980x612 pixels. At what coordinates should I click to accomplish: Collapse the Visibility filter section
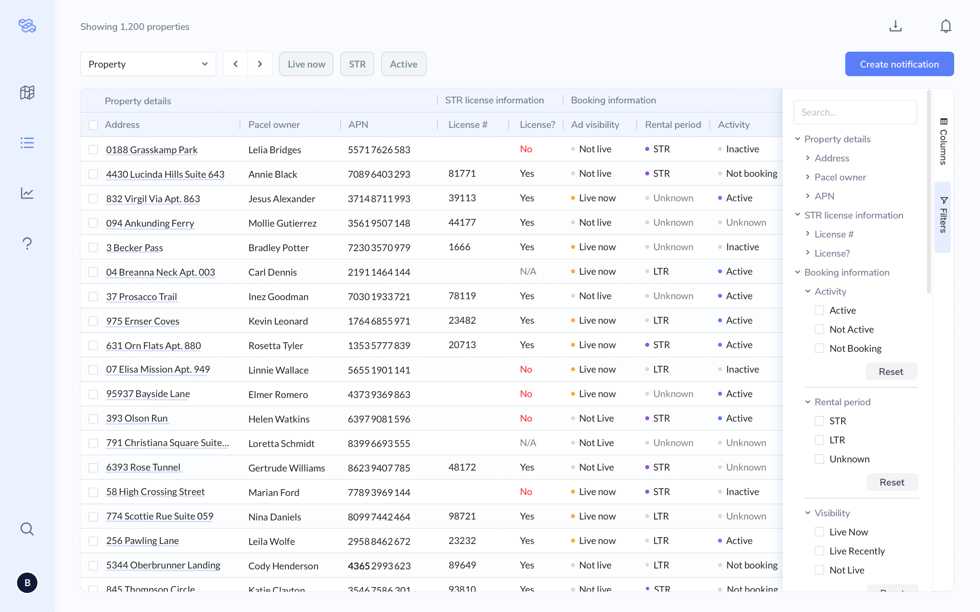pos(808,513)
